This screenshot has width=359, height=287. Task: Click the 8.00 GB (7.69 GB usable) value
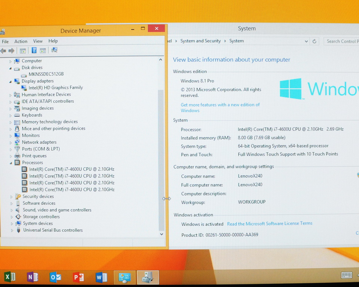[261, 138]
